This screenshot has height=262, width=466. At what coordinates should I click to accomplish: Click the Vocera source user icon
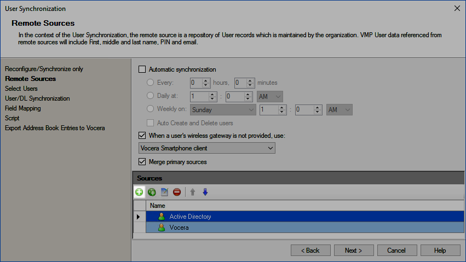click(162, 228)
